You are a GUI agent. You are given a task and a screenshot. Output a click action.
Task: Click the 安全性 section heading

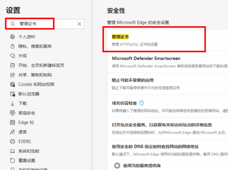coord(116,11)
